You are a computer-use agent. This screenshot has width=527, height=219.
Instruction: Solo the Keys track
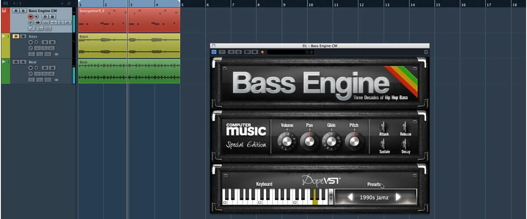point(23,36)
